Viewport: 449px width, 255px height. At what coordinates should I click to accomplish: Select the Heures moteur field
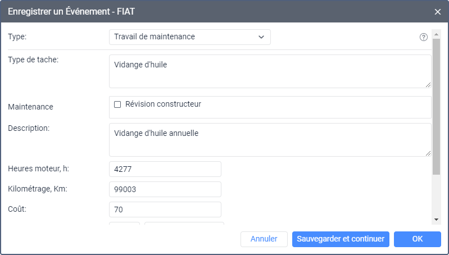165,169
